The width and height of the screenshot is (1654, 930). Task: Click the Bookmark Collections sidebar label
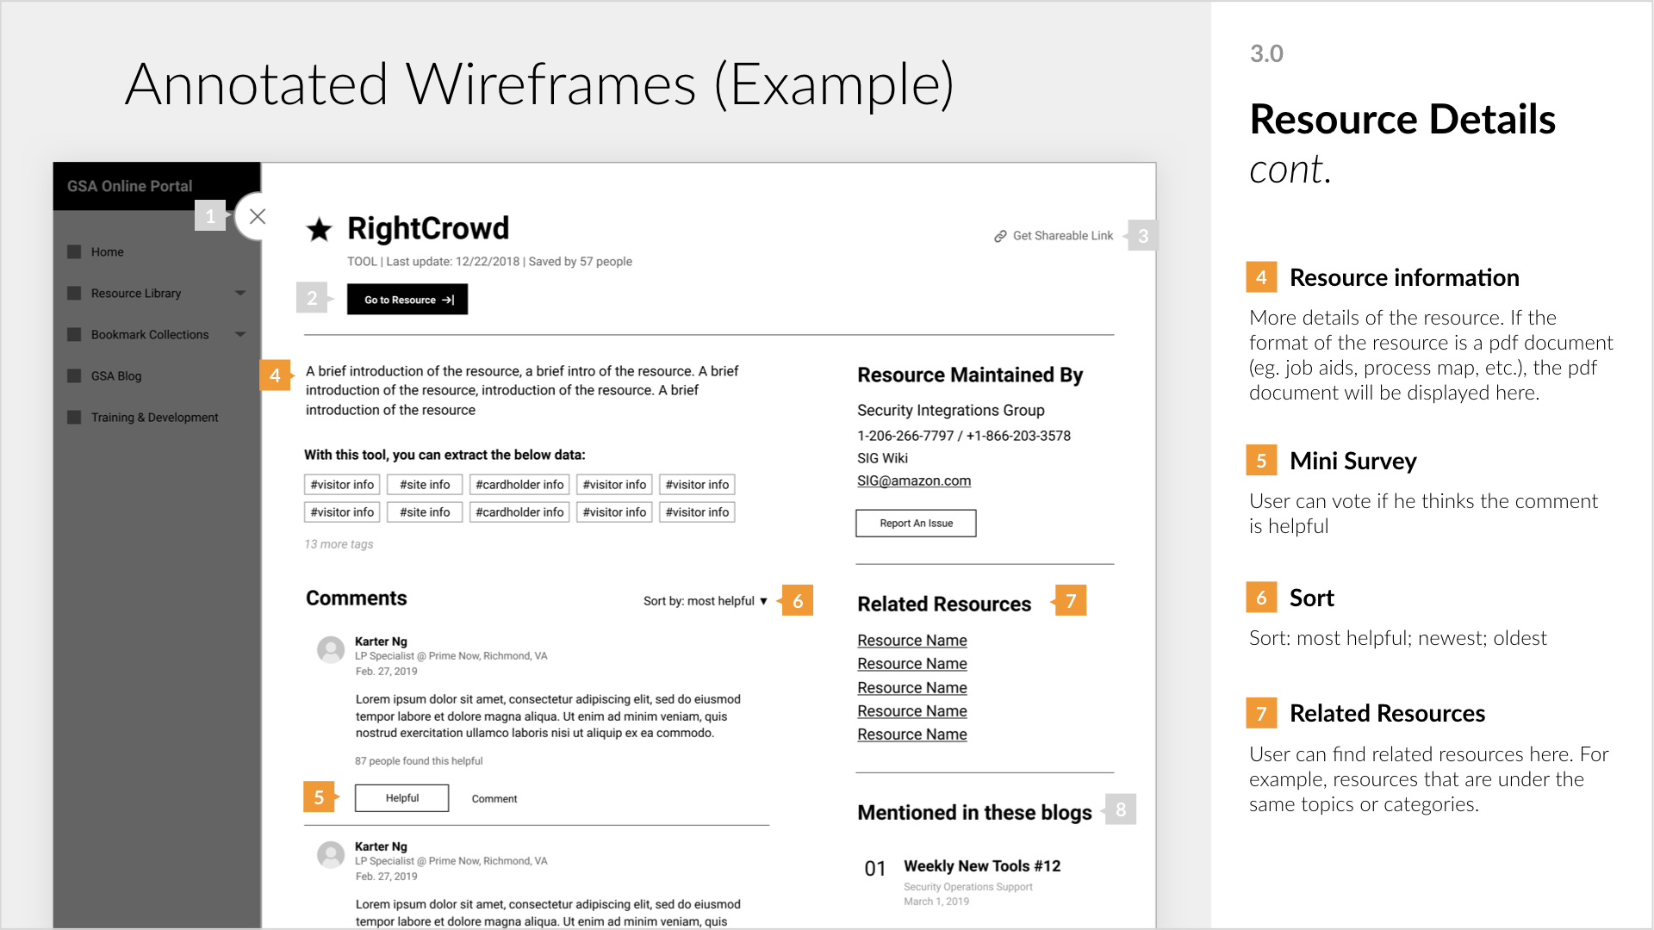tap(150, 334)
